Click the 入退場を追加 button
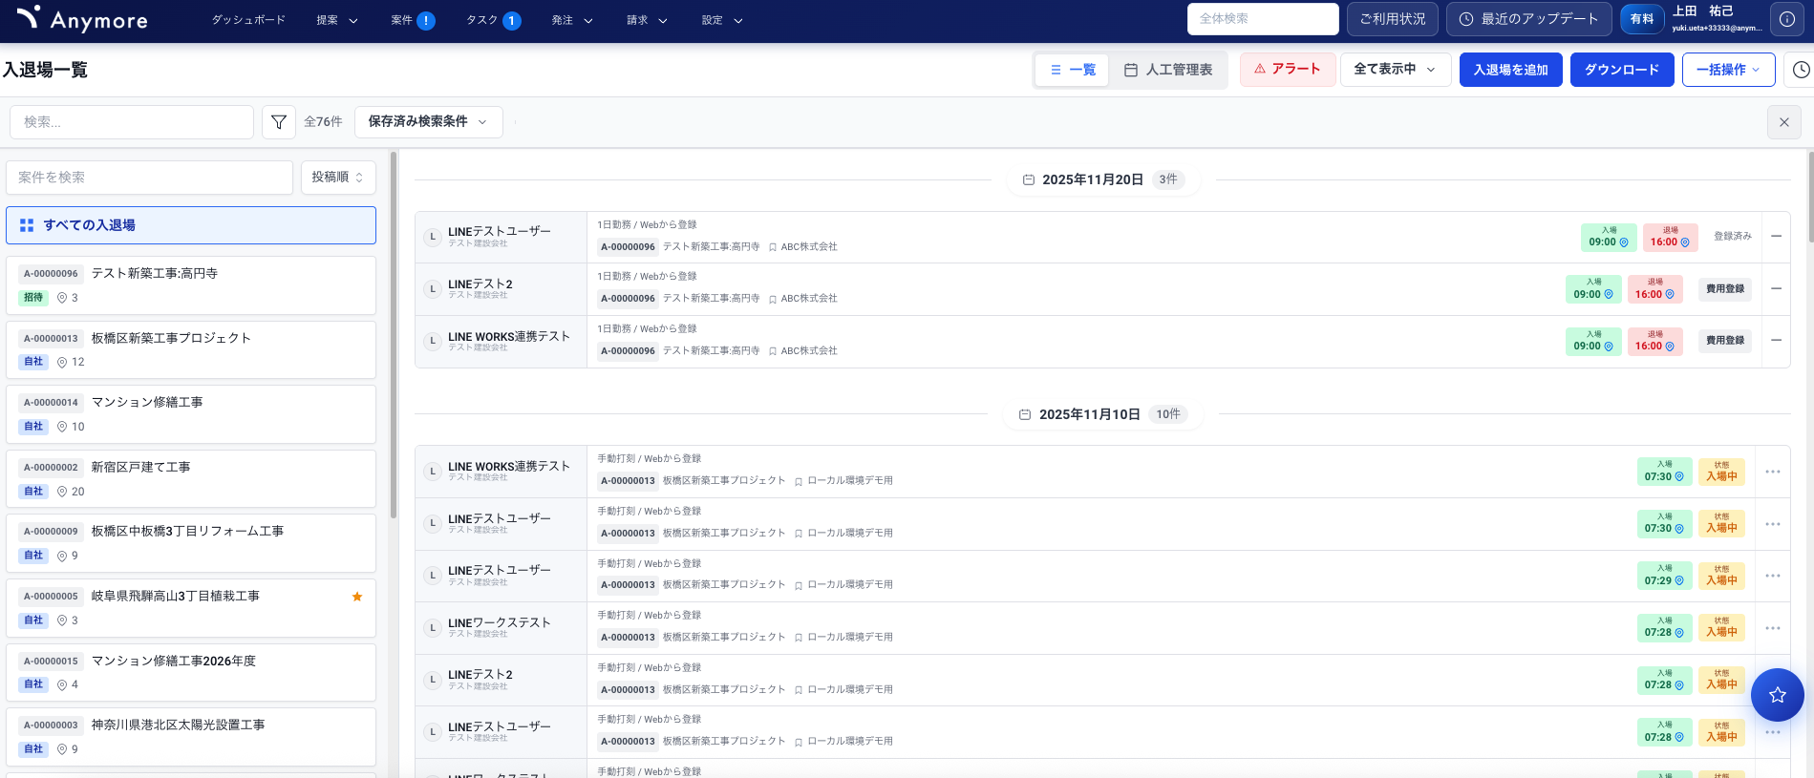Image resolution: width=1814 pixels, height=778 pixels. [x=1510, y=70]
